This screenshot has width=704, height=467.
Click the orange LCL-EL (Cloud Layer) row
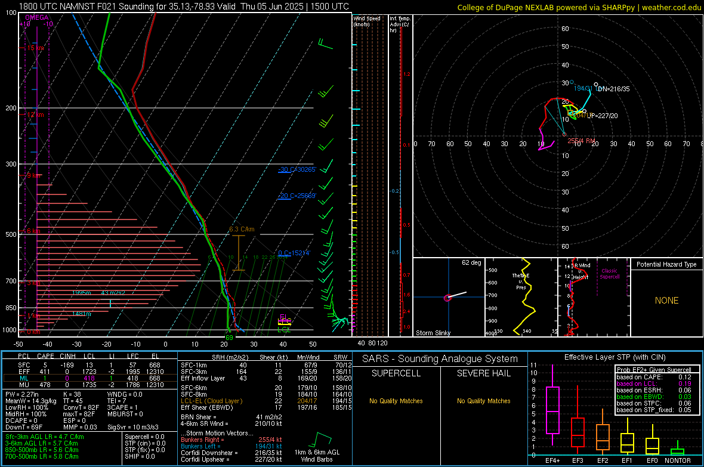[x=266, y=401]
